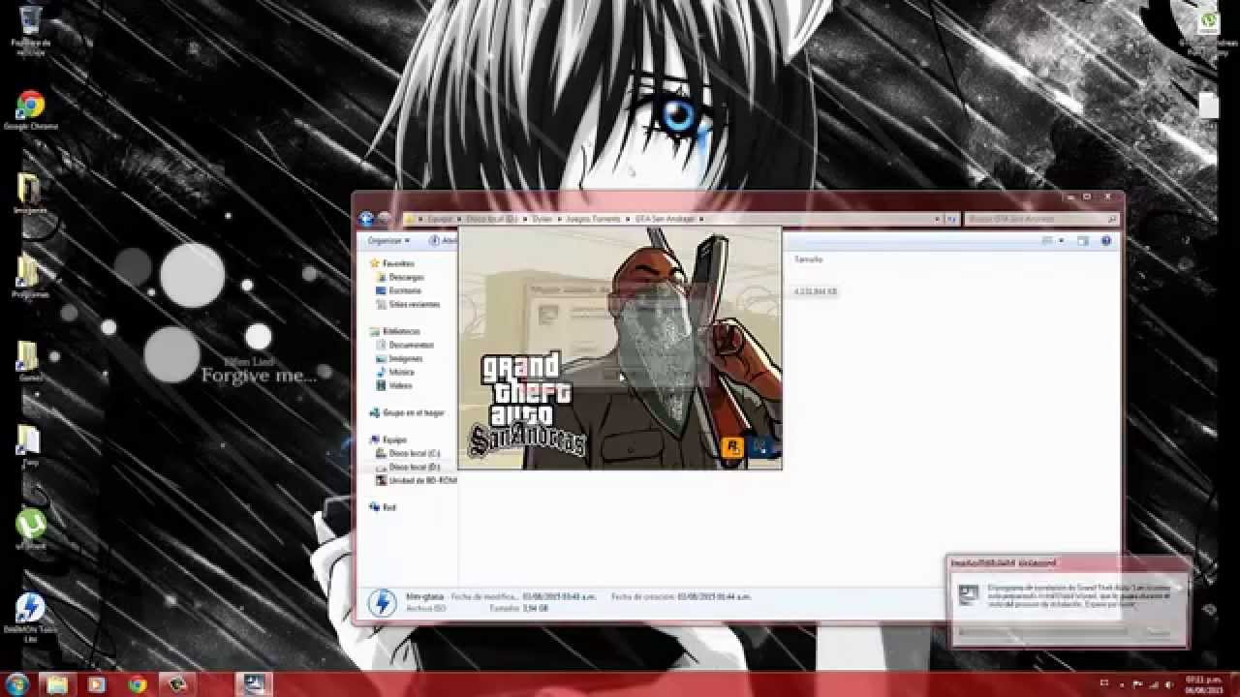
Task: Open the address bar history dropdown arrow
Action: pyautogui.click(x=937, y=219)
